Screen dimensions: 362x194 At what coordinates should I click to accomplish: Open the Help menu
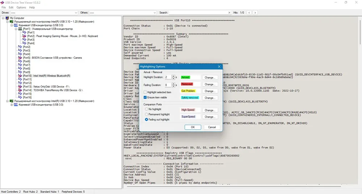32,7
